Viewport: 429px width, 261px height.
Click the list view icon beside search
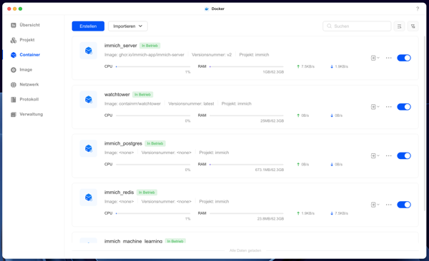point(399,26)
